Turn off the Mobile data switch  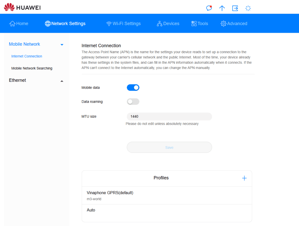click(x=133, y=88)
